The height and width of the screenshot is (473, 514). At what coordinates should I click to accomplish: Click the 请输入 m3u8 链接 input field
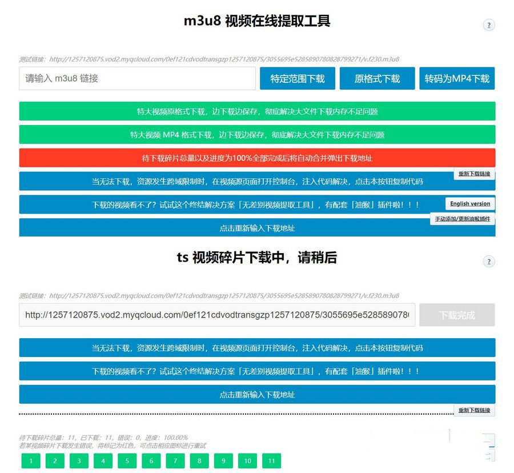coord(137,78)
